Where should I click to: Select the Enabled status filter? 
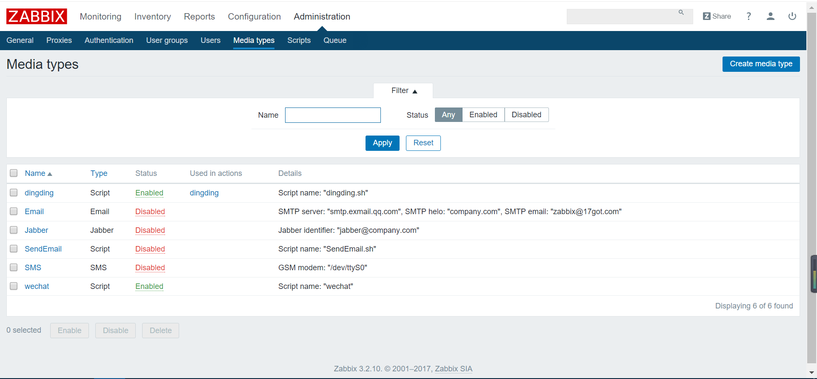coord(483,115)
